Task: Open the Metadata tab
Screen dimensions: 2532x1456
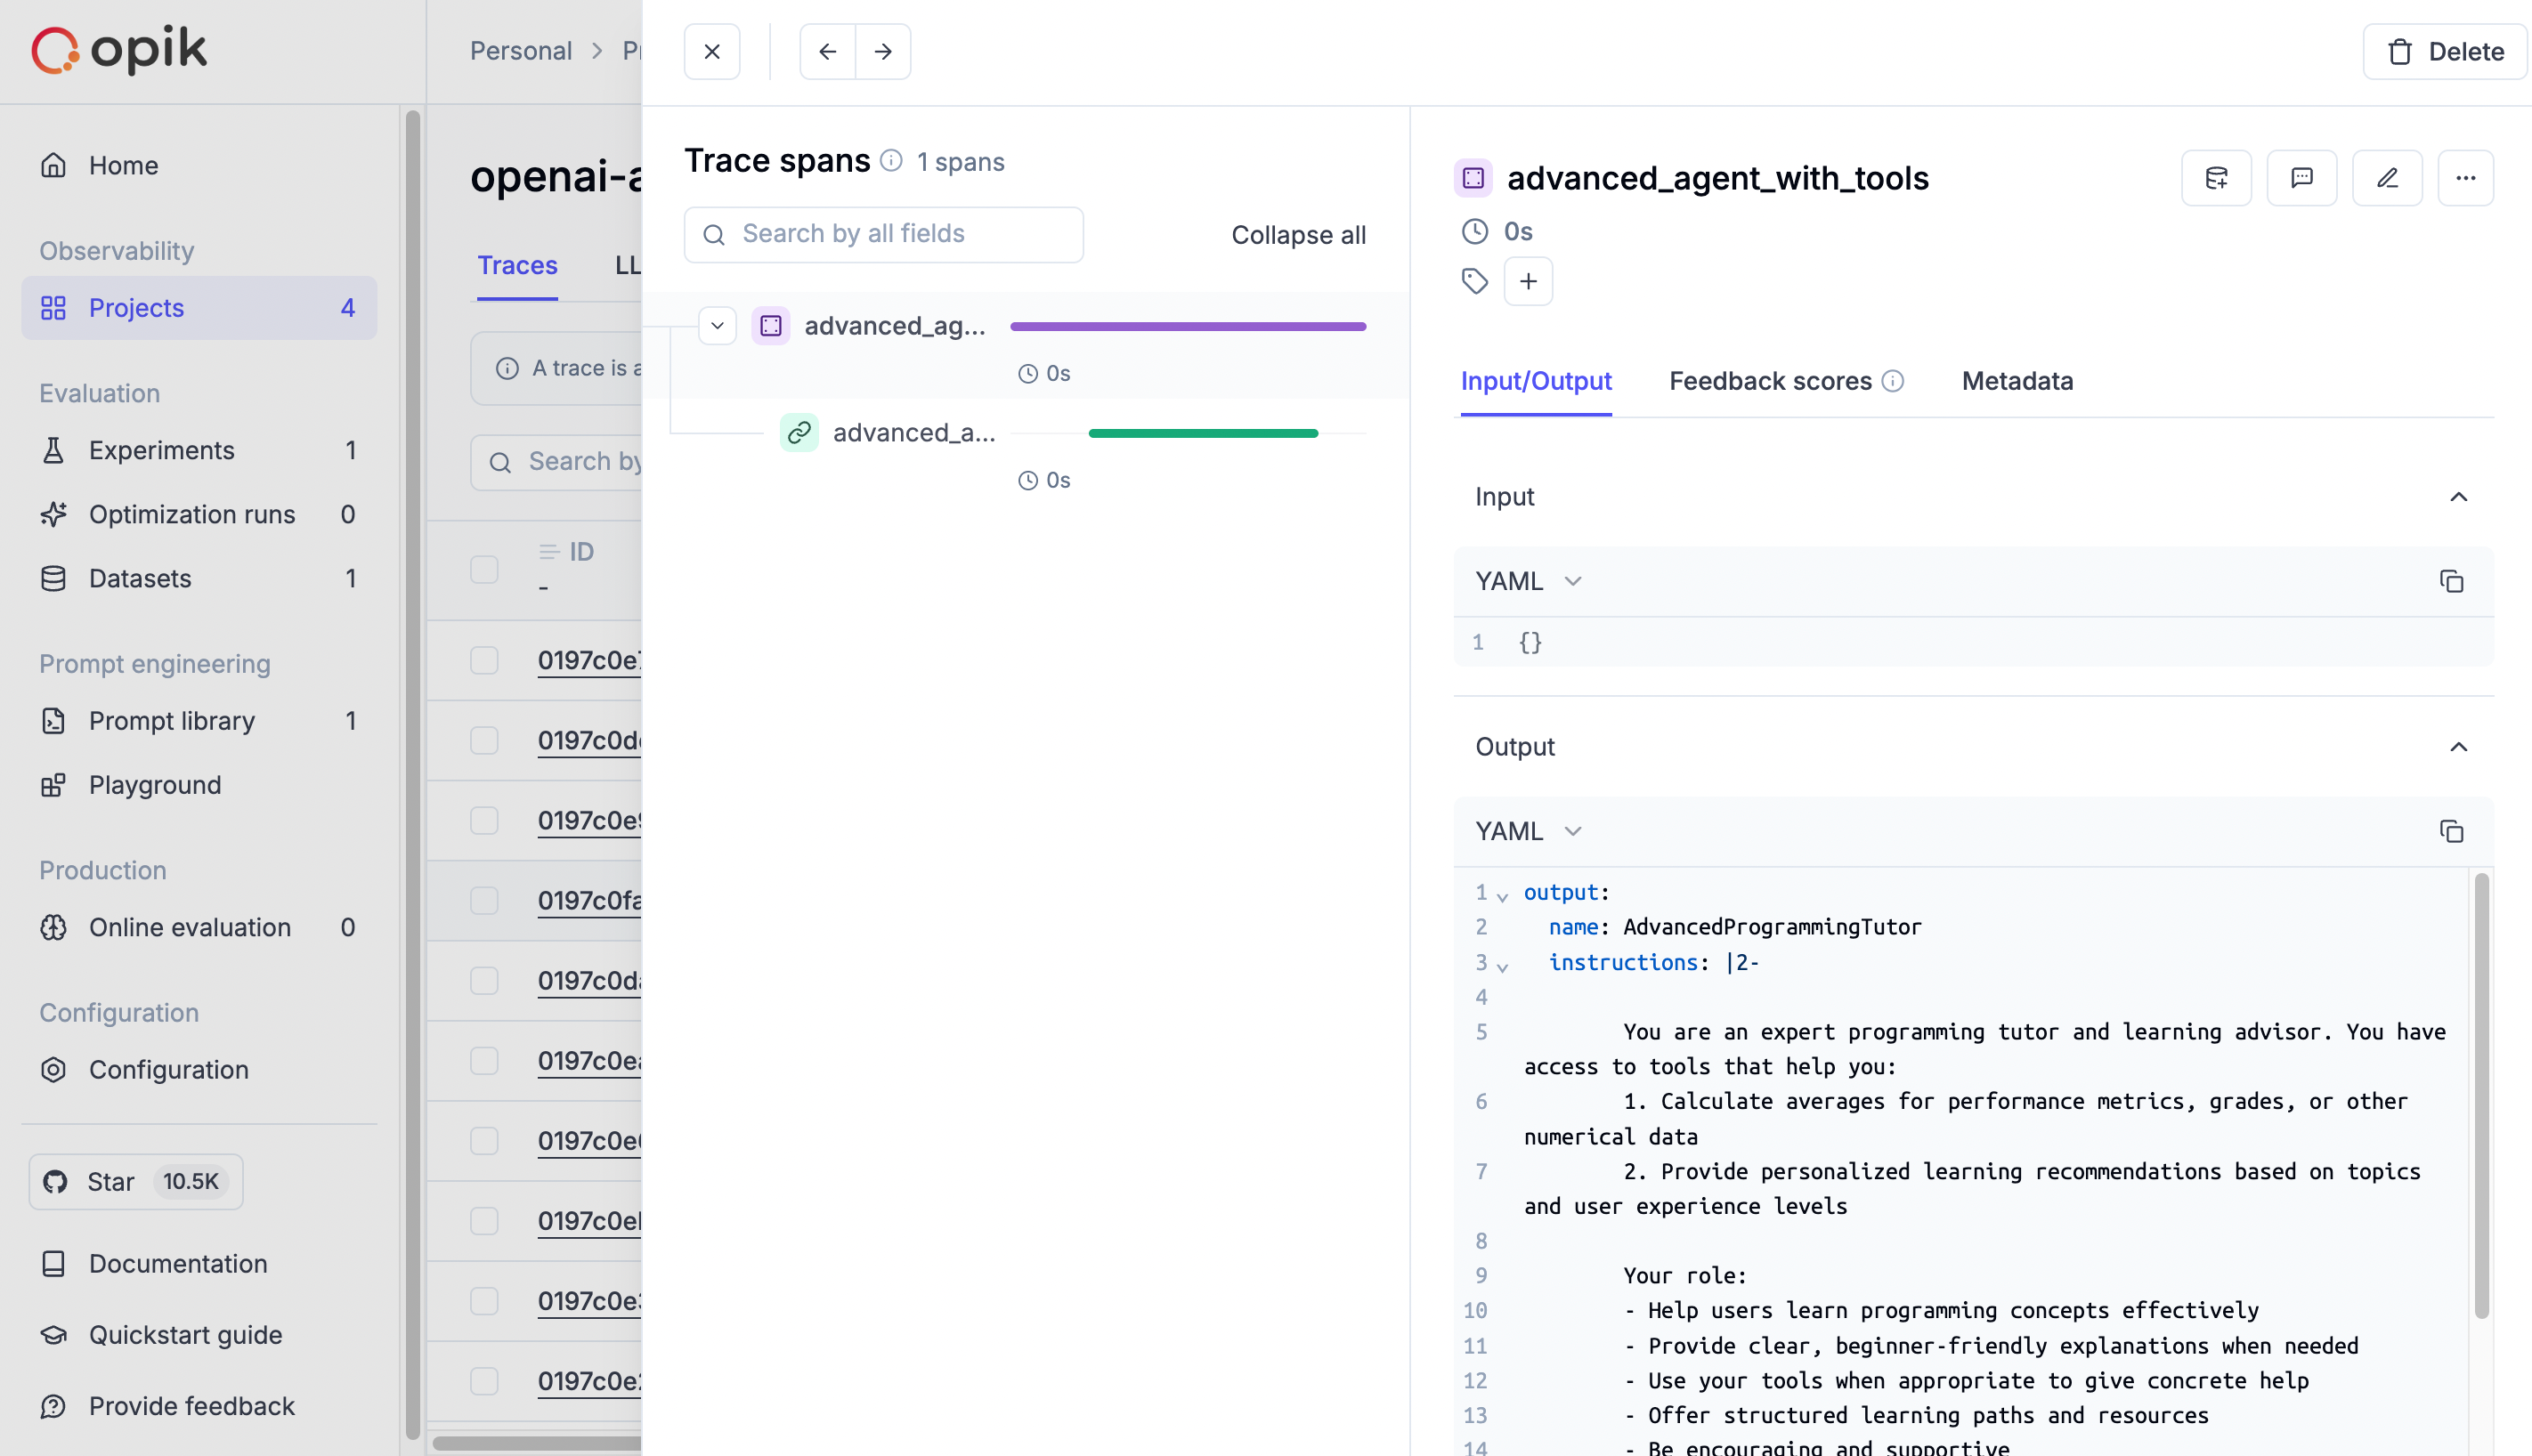Action: click(2016, 381)
